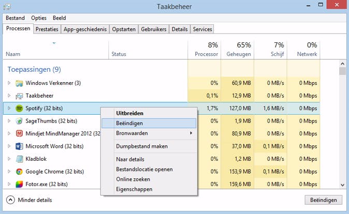Click the Windows Verkenner folder icon

(x=19, y=83)
